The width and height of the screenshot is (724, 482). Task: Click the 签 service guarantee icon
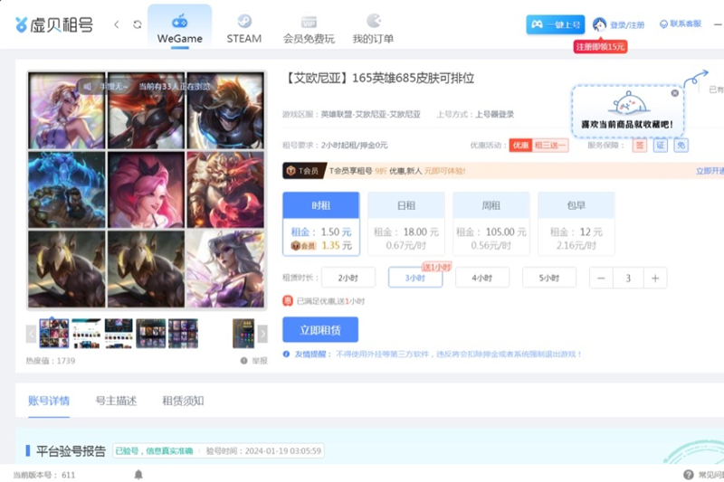click(640, 146)
